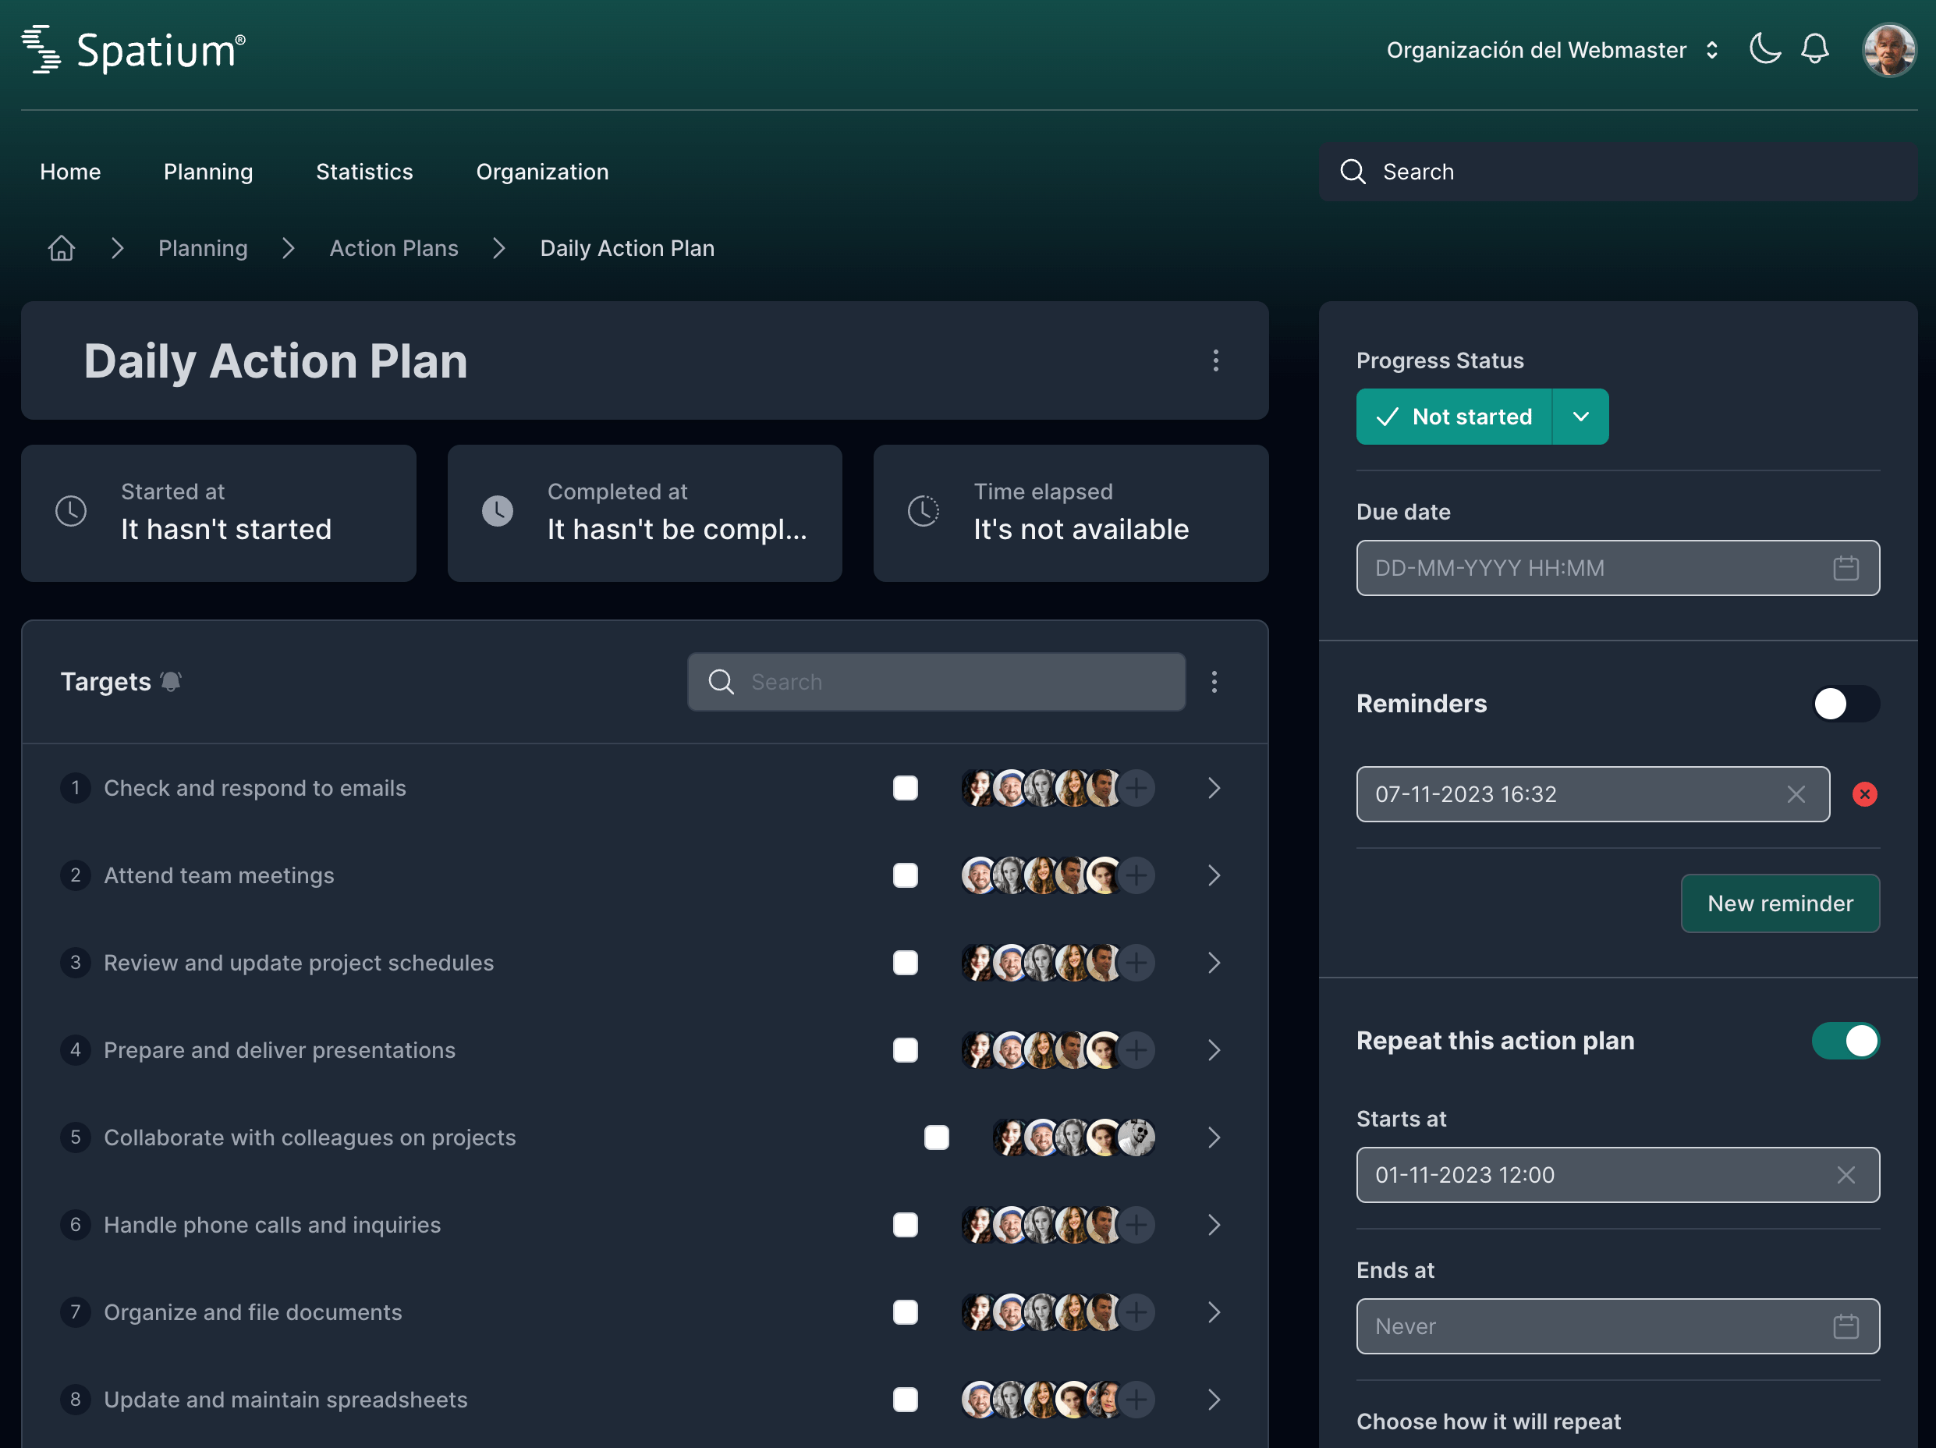Open notifications bell in header
The height and width of the screenshot is (1448, 1936).
[x=1814, y=49]
